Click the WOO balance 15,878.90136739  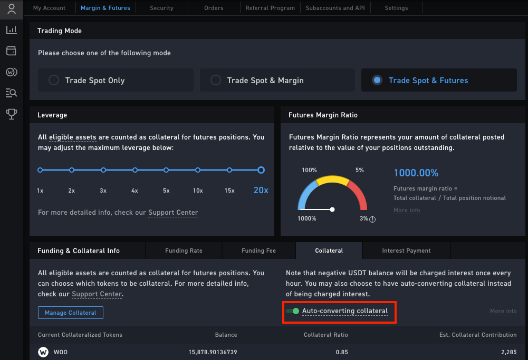pos(213,352)
